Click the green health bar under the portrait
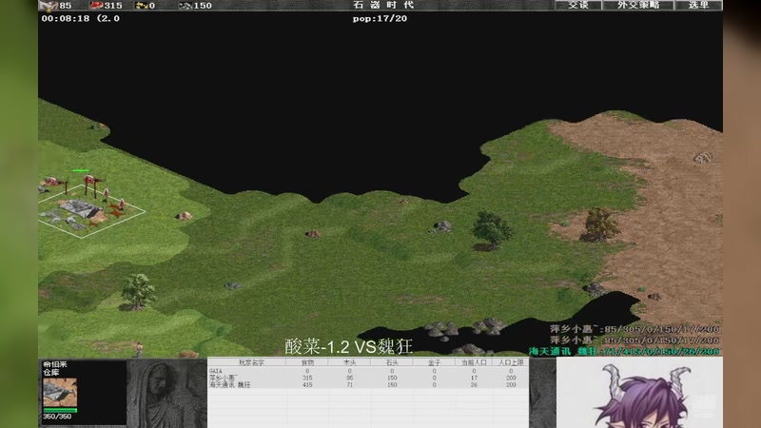The width and height of the screenshot is (761, 428). [60, 410]
